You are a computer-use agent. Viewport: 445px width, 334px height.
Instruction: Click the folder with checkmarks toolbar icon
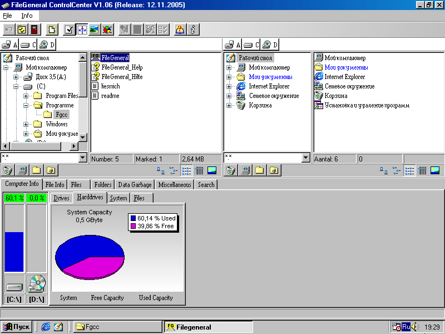tap(22, 30)
